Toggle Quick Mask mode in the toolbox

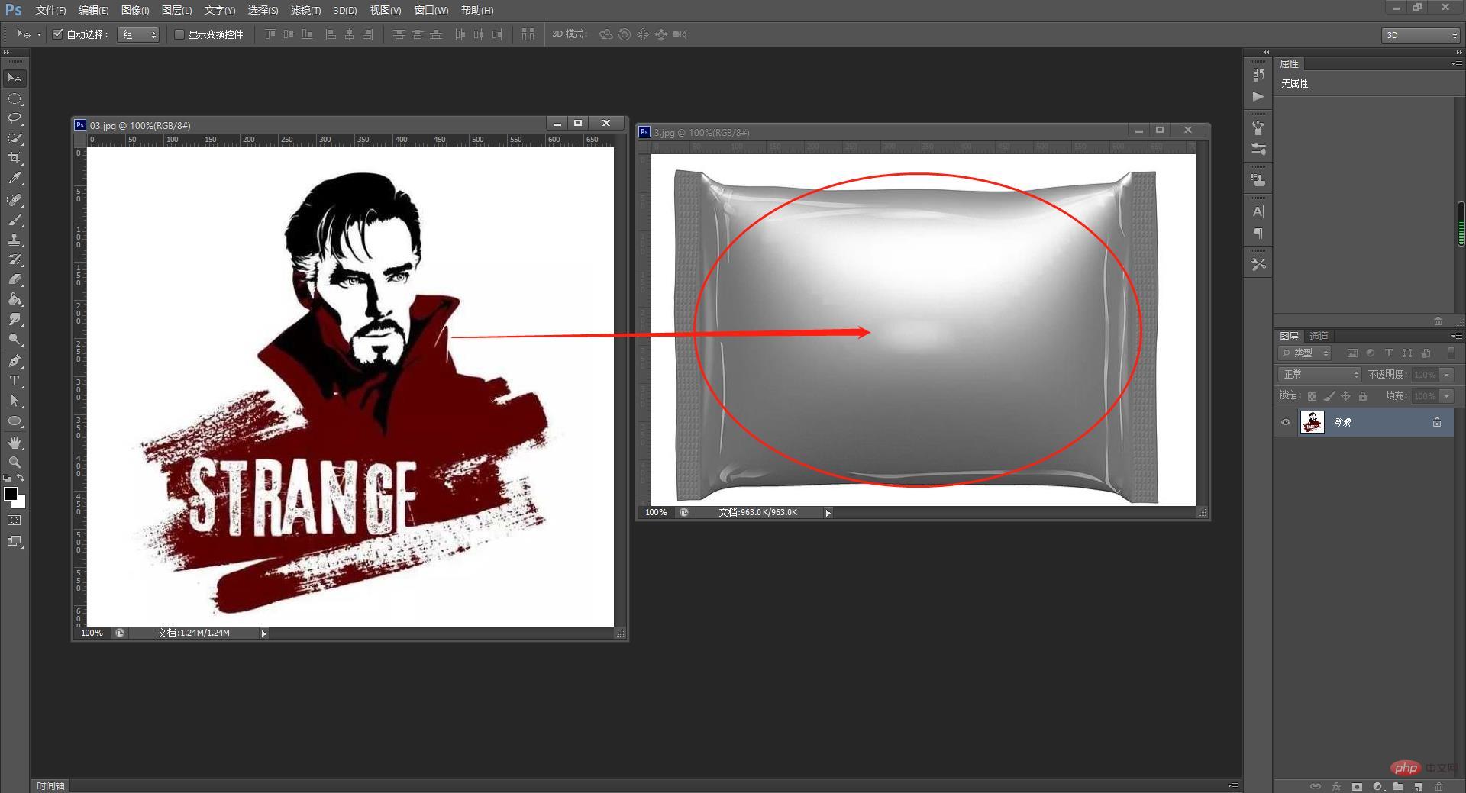tap(15, 521)
